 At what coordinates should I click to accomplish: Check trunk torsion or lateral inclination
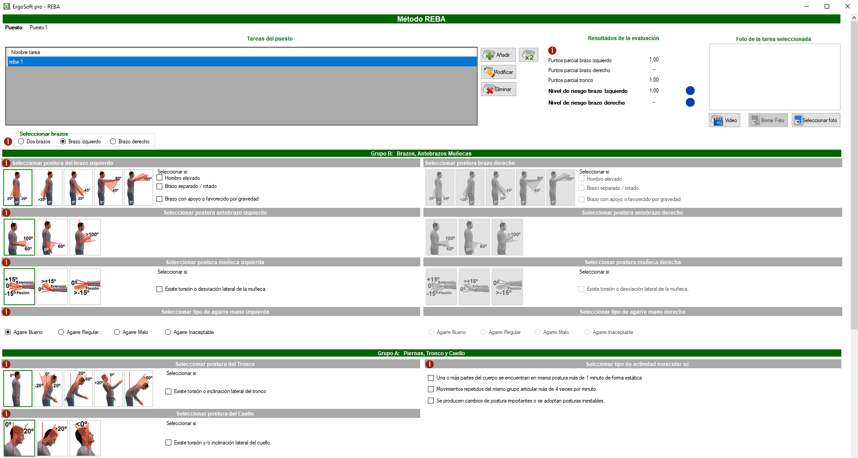click(x=169, y=391)
